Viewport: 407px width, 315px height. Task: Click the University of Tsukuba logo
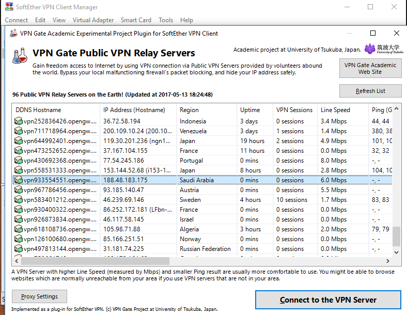[x=384, y=50]
